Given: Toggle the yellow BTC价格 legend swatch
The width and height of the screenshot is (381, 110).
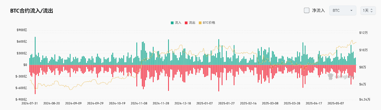Looking at the screenshot, I should pos(200,23).
